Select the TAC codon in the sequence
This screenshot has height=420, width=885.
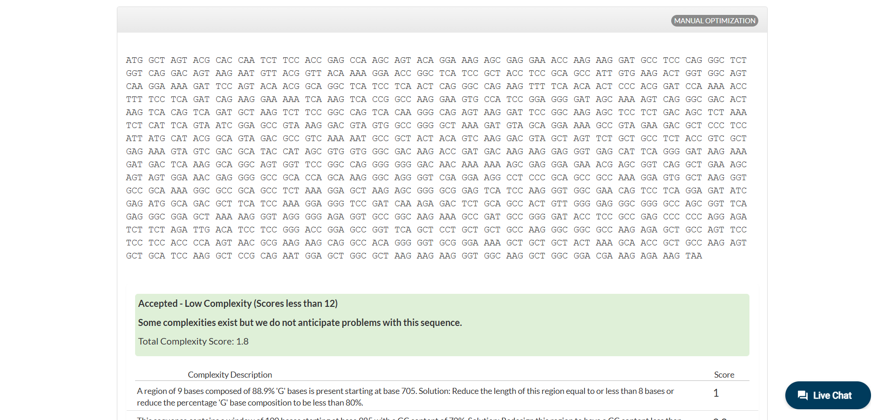point(268,151)
